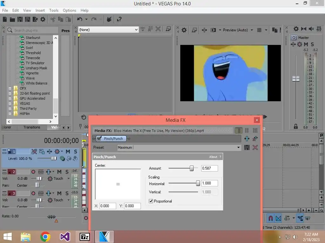The image size is (325, 243).
Task: Create a new project from the toolbar
Action: [x=5, y=19]
